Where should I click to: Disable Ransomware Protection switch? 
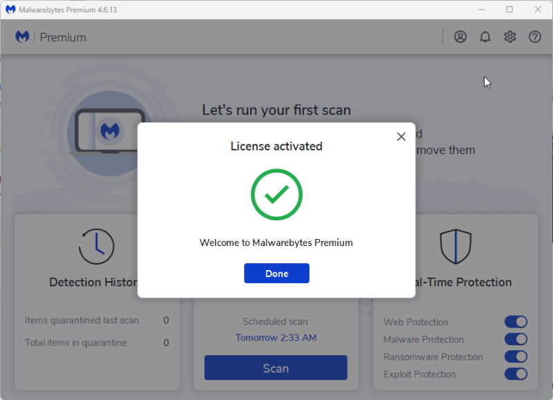coord(516,356)
